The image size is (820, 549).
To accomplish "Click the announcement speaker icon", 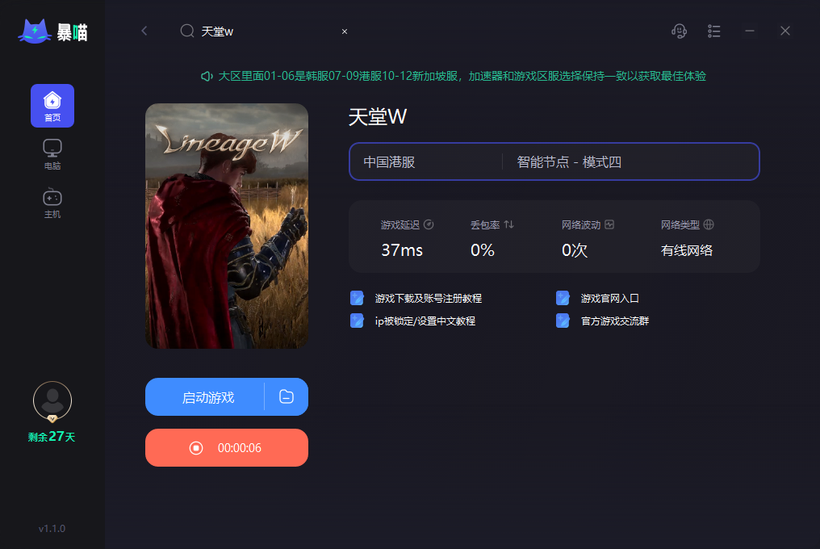I will [x=207, y=77].
